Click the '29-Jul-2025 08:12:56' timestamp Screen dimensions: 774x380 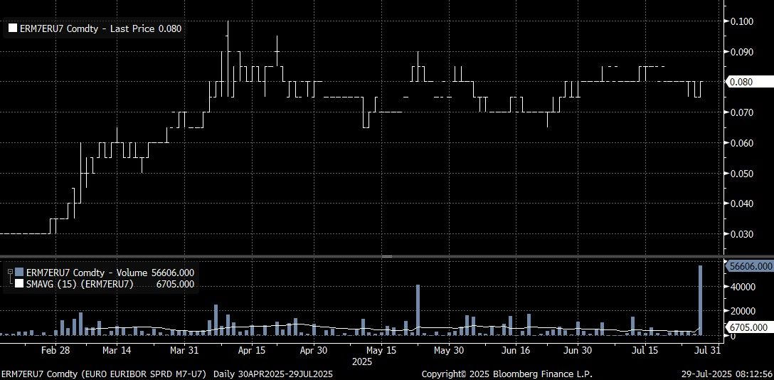point(728,374)
